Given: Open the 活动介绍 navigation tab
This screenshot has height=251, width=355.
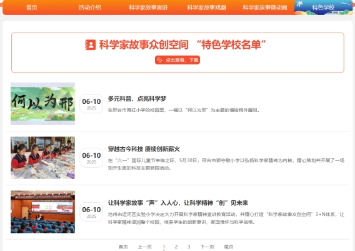Looking at the screenshot, I should coord(89,8).
